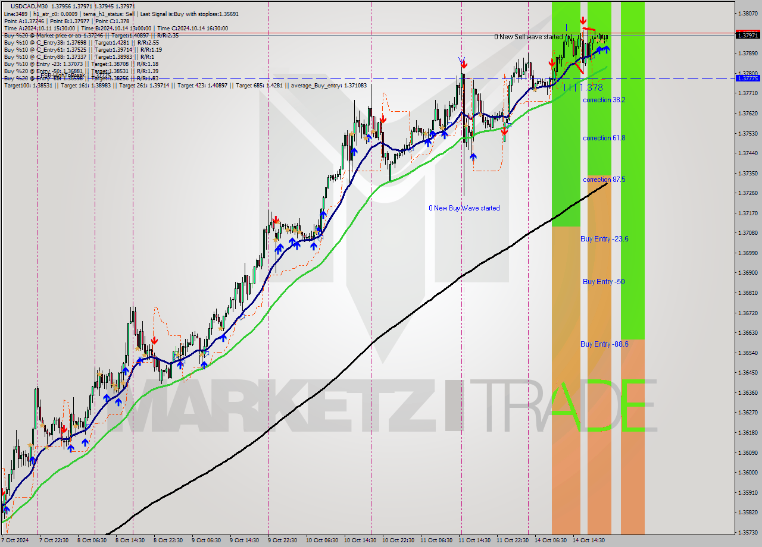762x547 pixels.
Task: Click the red arrow just above 11 Oct 22:30 candles
Action: [x=504, y=132]
